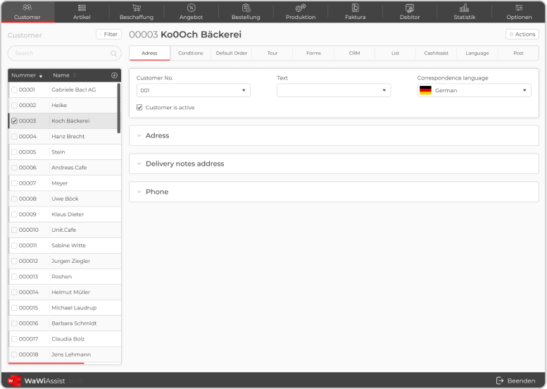
Task: Switch to the Conditions tab
Action: point(191,53)
